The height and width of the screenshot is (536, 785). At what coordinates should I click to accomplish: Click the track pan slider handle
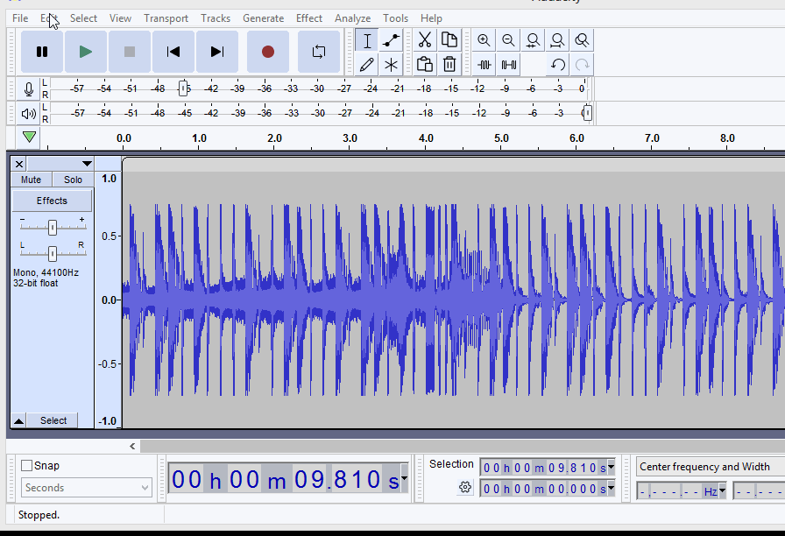(53, 254)
